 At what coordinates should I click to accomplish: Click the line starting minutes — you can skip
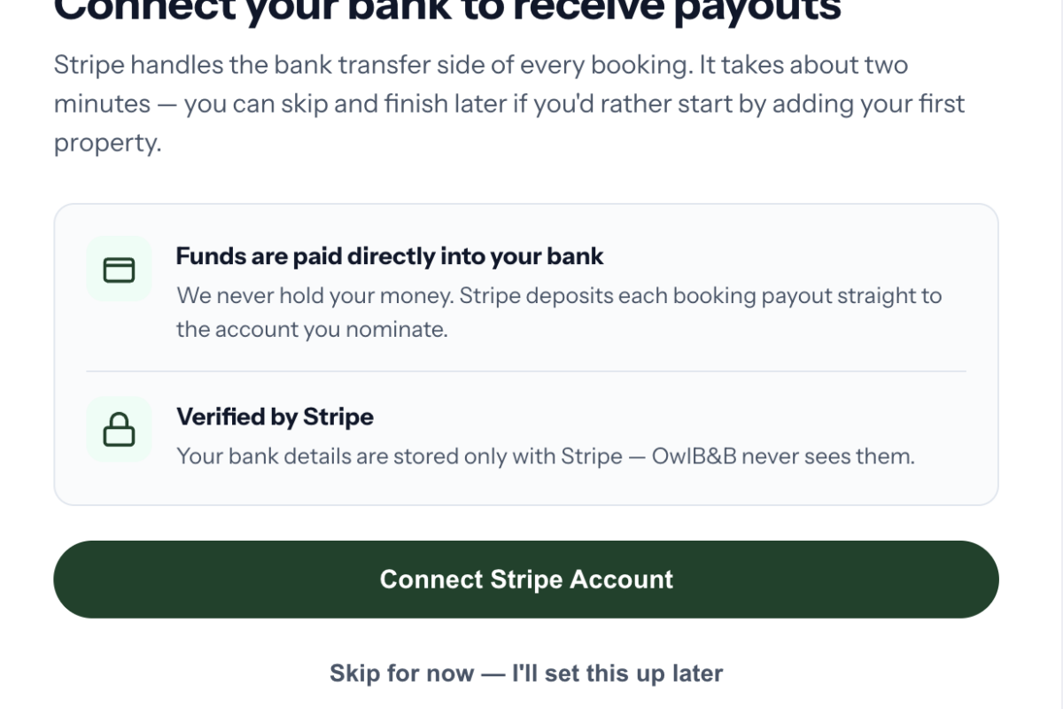tap(509, 105)
